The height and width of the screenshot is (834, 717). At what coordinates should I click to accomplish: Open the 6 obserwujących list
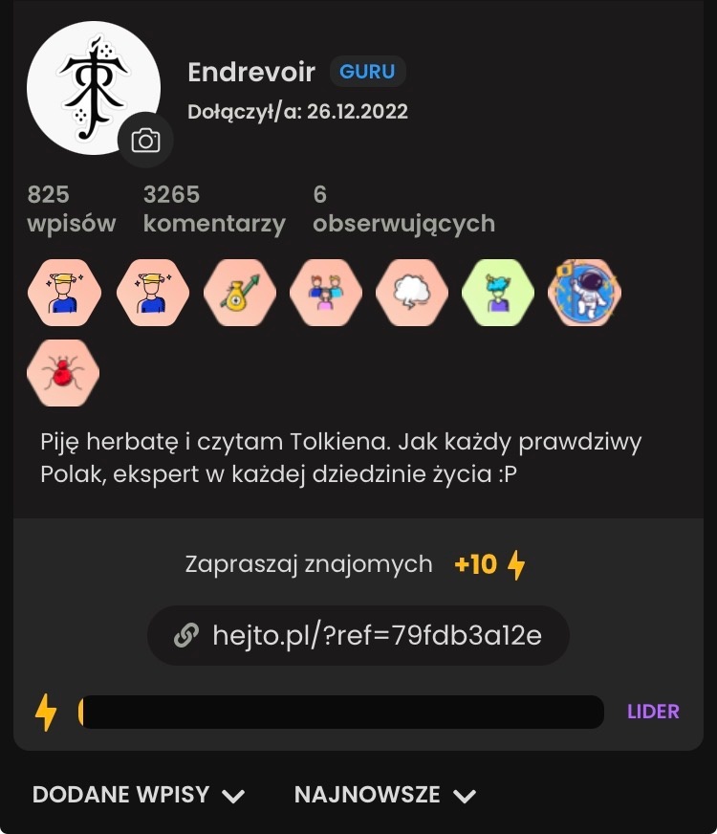click(x=404, y=209)
